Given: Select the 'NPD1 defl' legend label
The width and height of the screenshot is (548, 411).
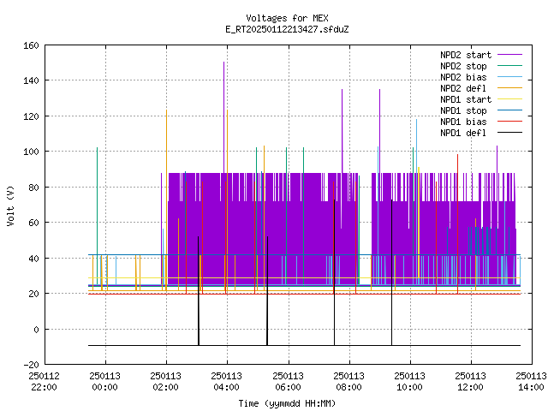Looking at the screenshot, I should click(463, 133).
